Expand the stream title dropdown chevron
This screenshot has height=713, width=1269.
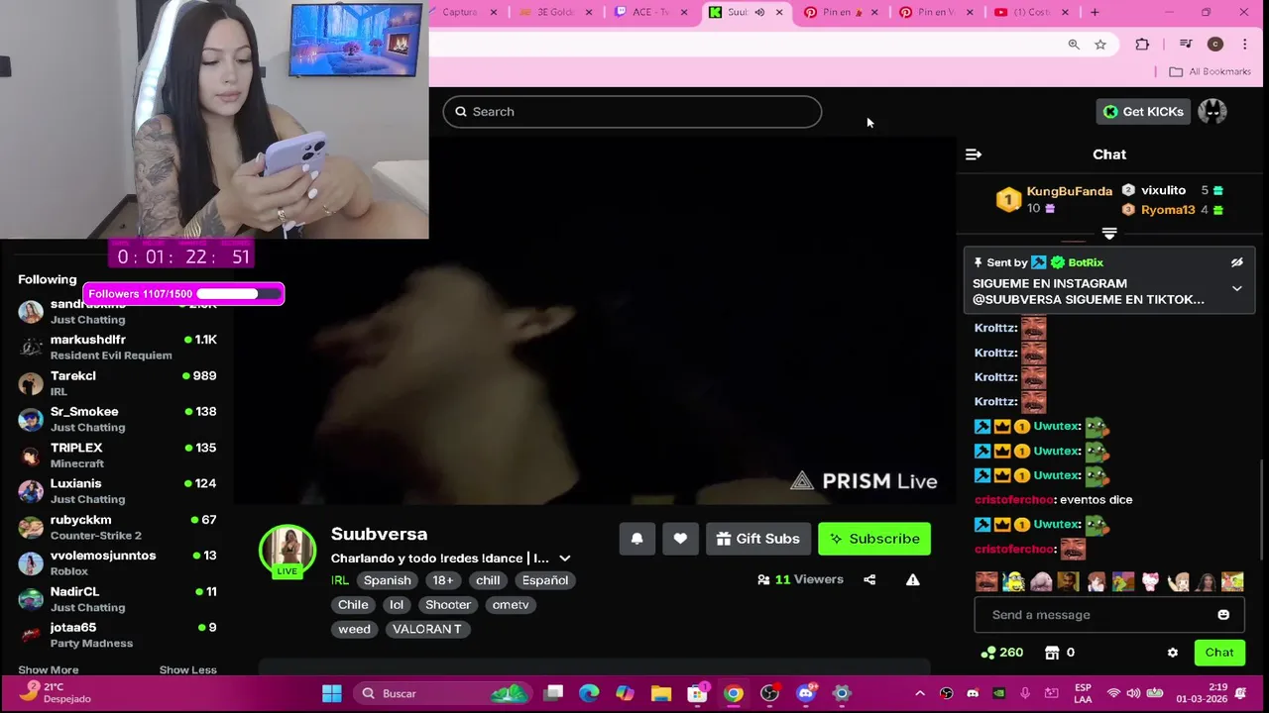click(x=565, y=559)
